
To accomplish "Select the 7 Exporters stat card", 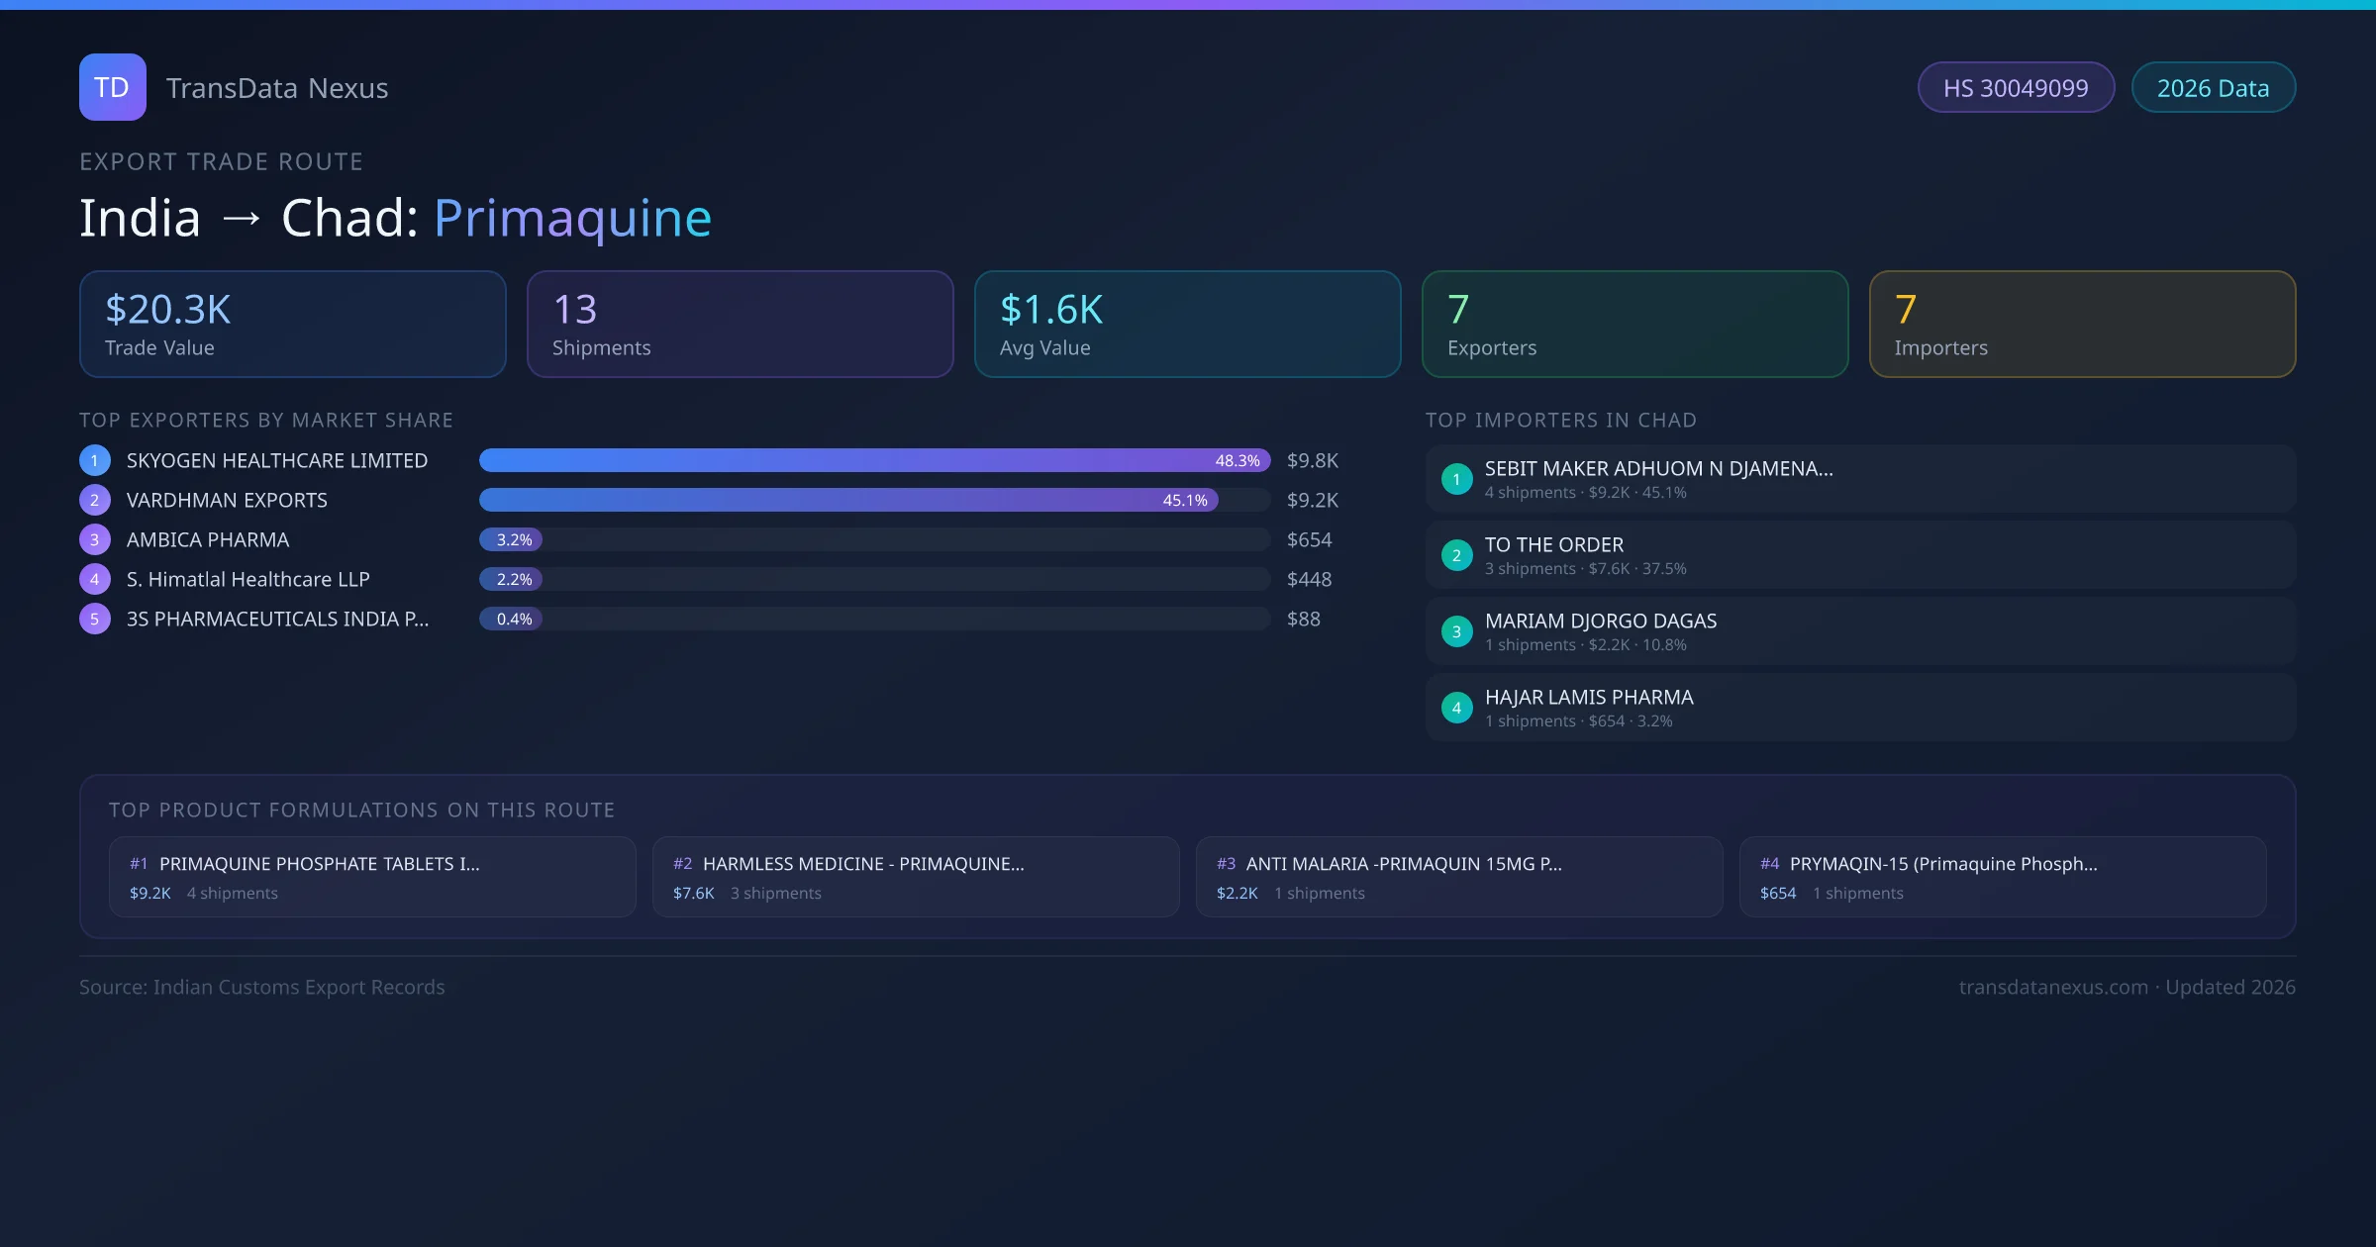I will 1634,324.
